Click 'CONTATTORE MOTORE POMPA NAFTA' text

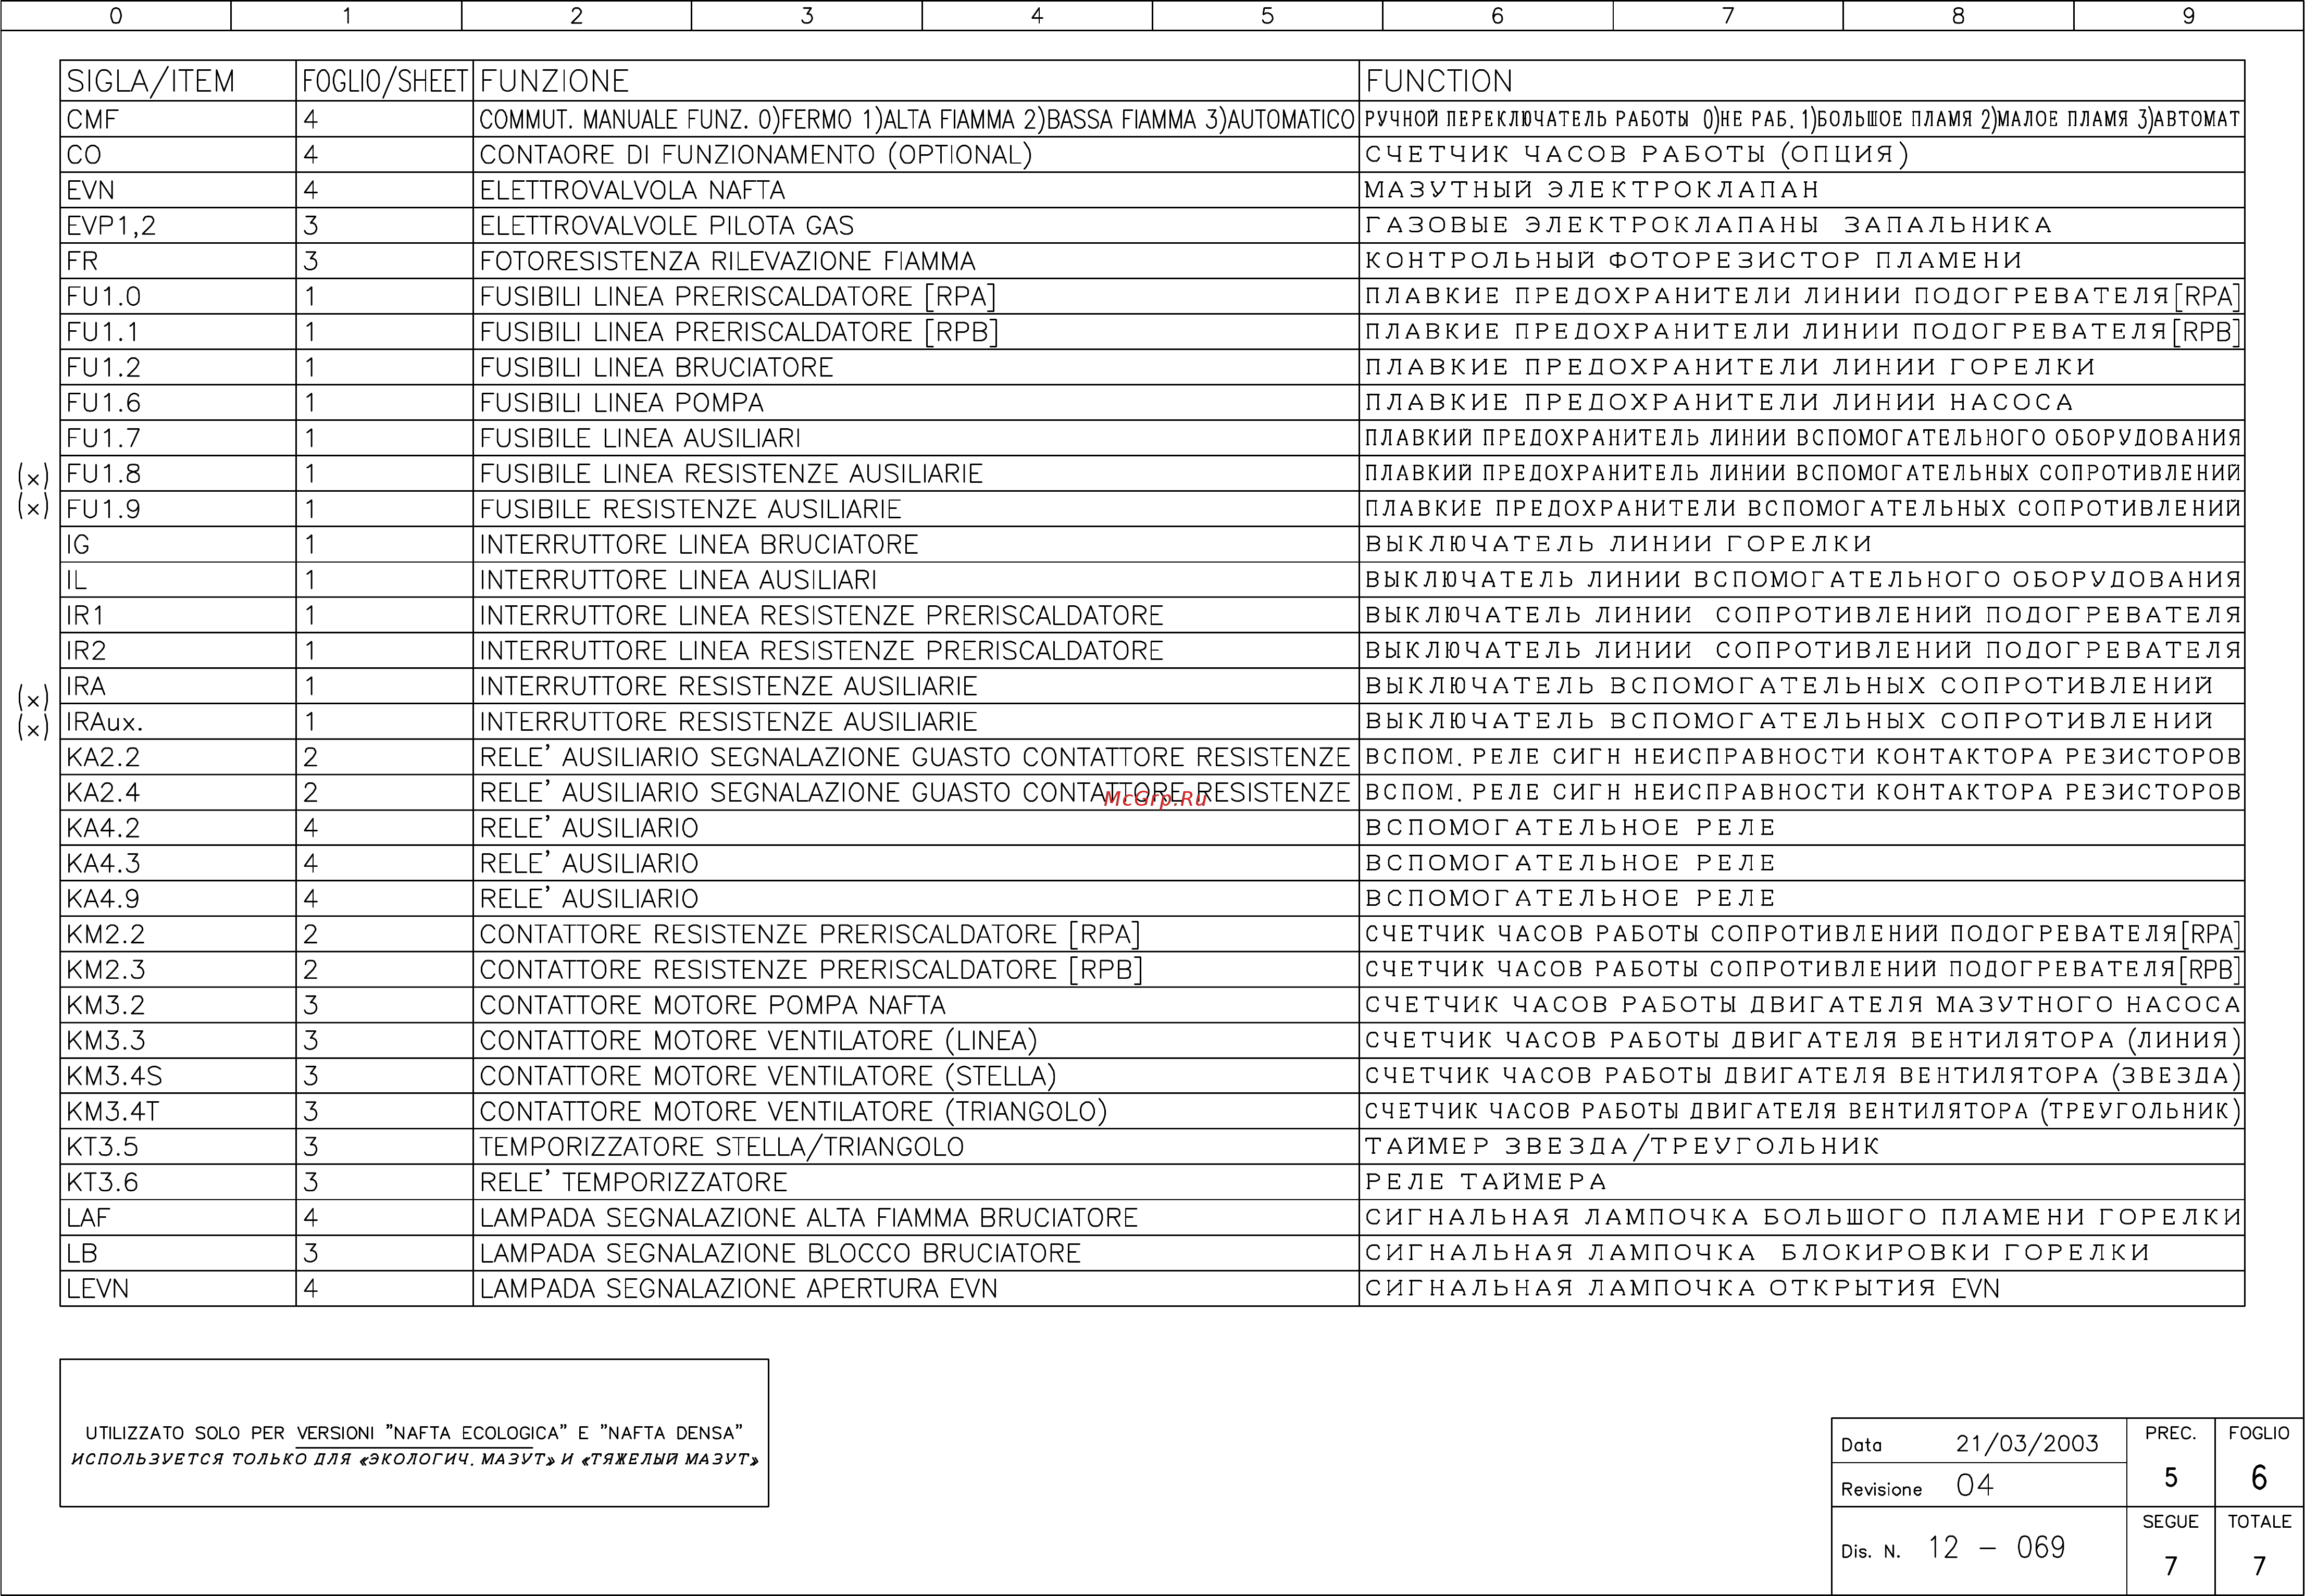(712, 1005)
